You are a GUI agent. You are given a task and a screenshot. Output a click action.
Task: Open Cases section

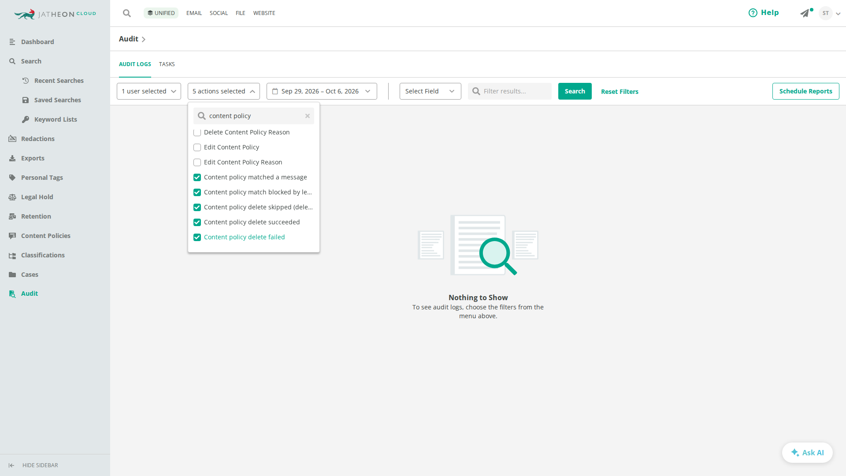click(30, 275)
